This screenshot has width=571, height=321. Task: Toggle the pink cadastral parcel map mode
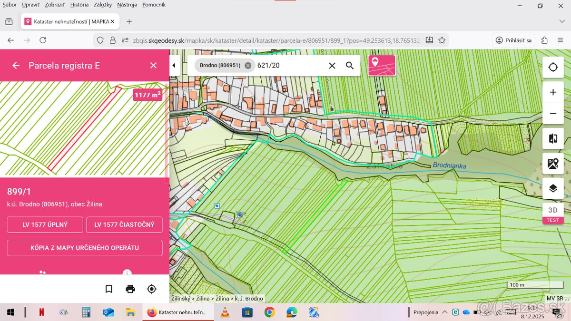(x=382, y=66)
